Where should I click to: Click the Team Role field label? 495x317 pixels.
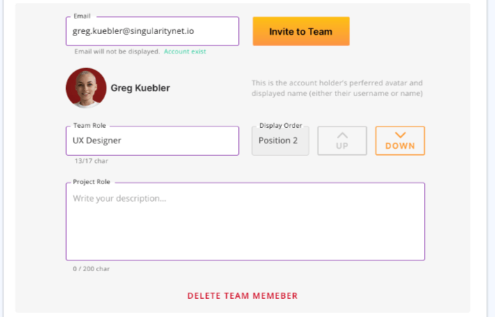(89, 126)
